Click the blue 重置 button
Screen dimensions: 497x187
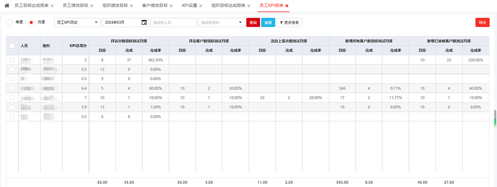point(267,22)
